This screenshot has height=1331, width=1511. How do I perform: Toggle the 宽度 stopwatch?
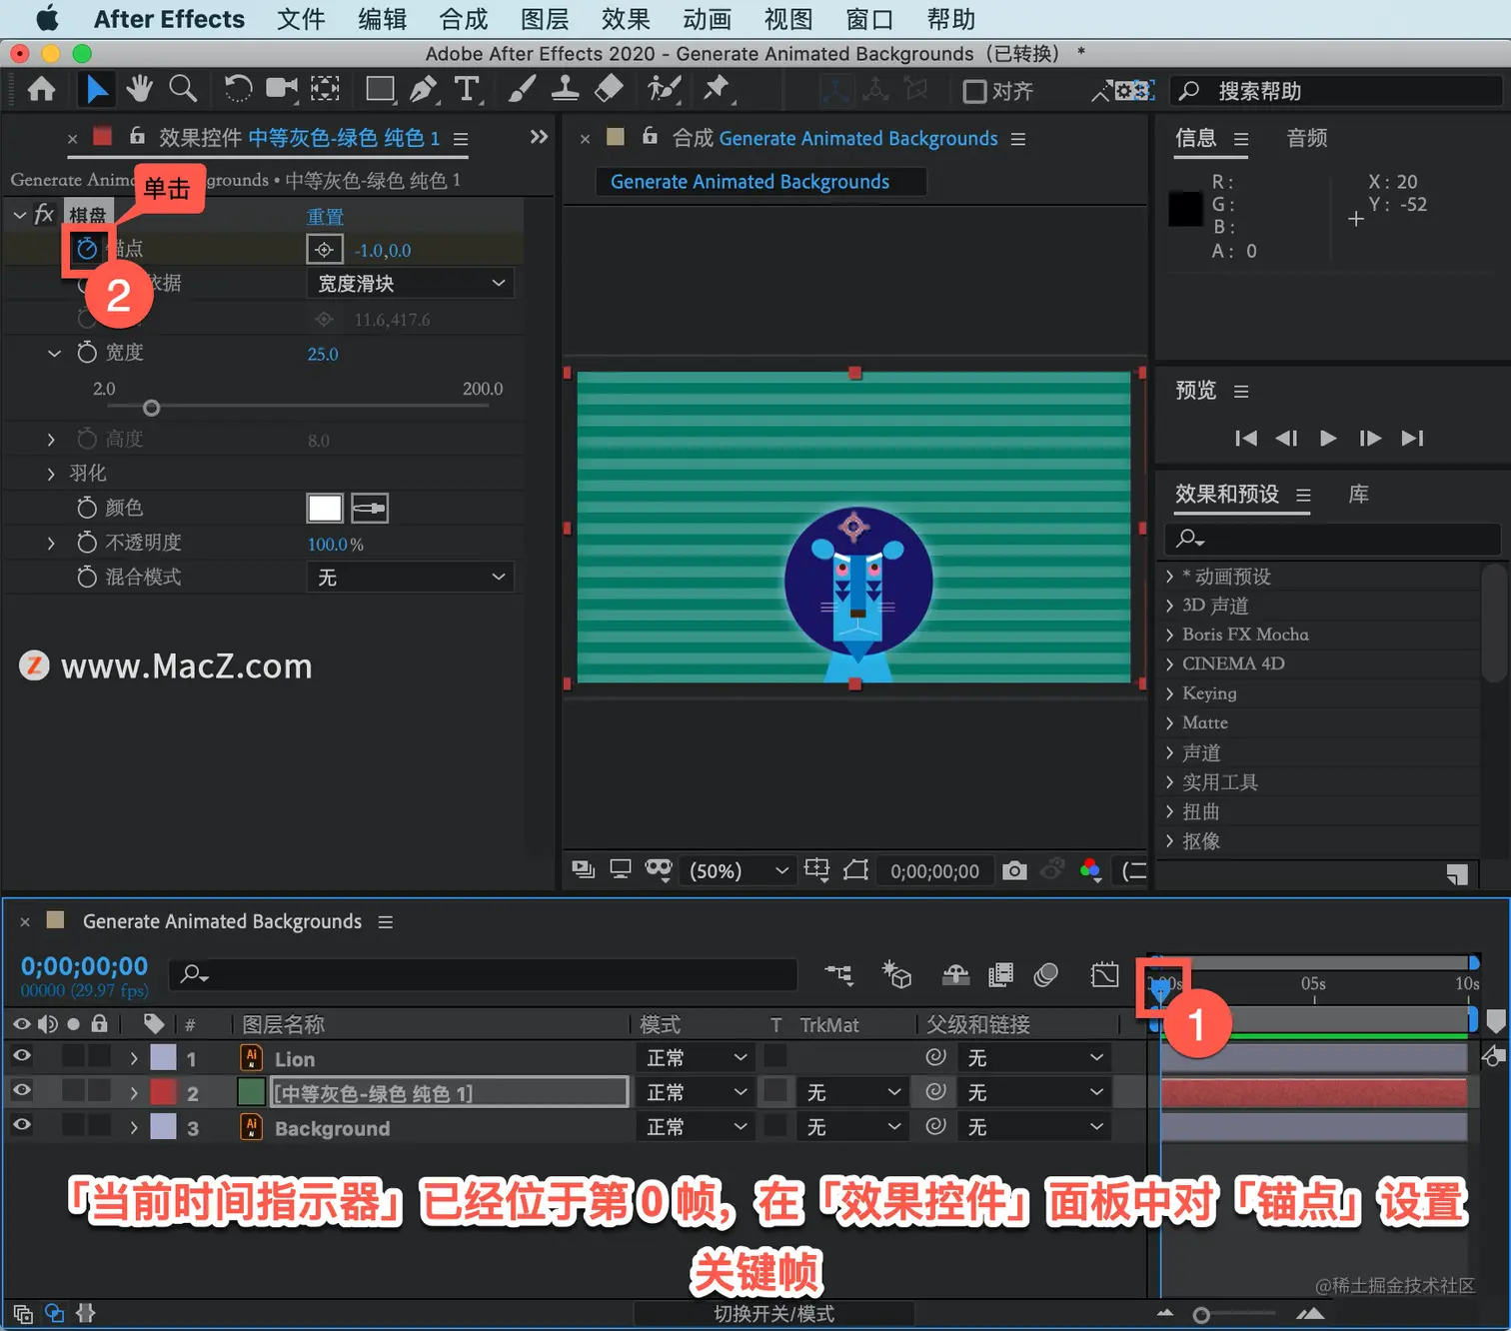(87, 353)
